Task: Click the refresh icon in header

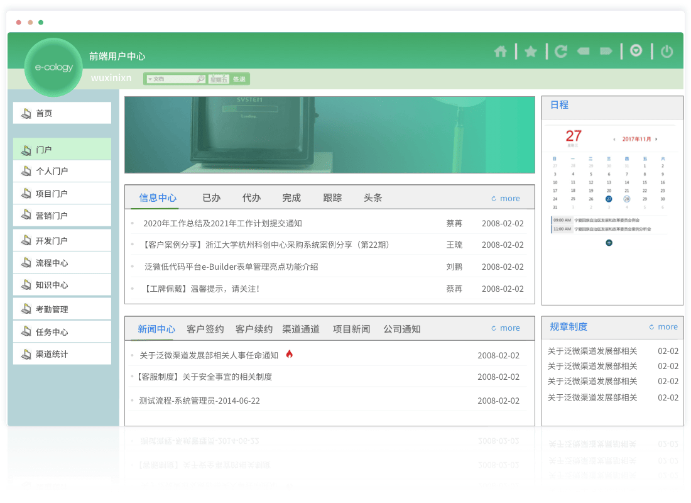Action: click(561, 52)
